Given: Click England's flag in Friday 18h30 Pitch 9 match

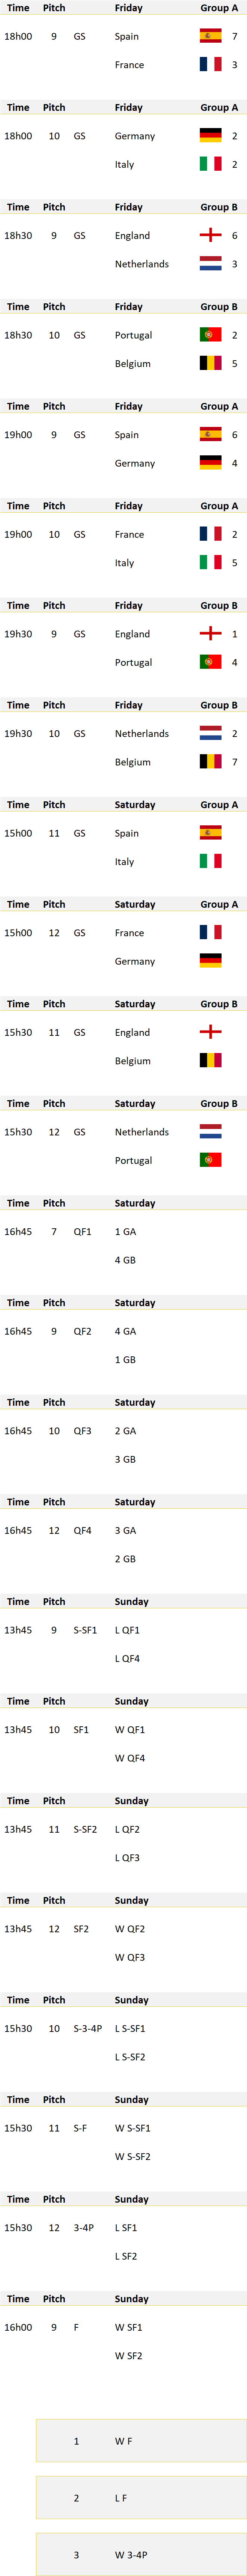Looking at the screenshot, I should pyautogui.click(x=210, y=235).
